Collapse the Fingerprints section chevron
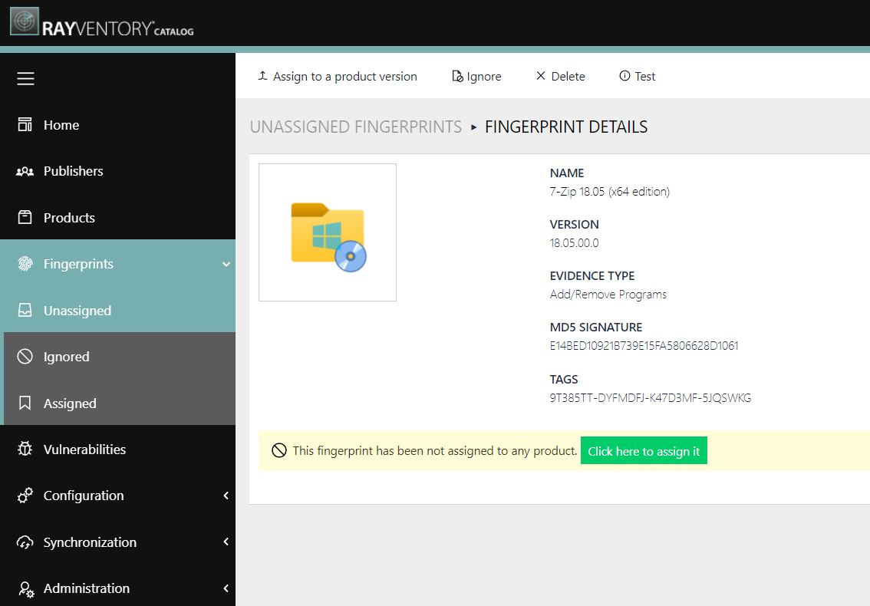Viewport: 870px width, 606px height. click(225, 263)
